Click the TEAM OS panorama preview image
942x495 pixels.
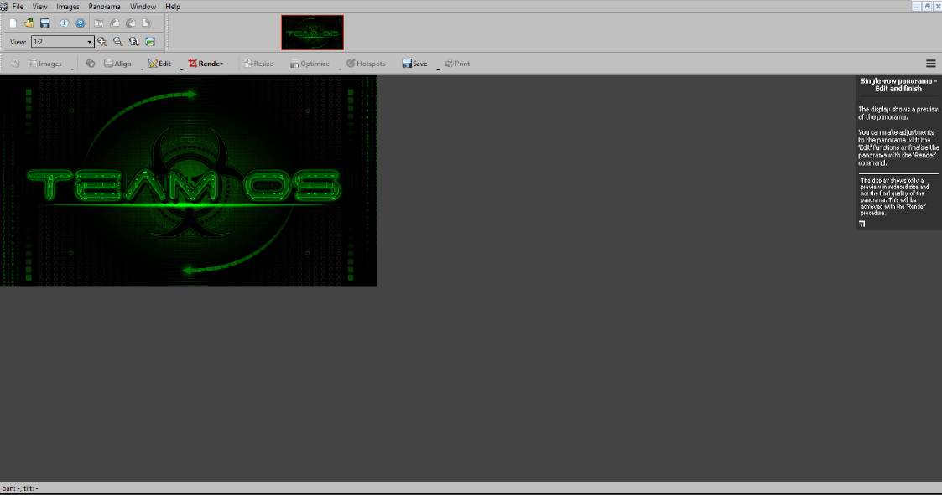pyautogui.click(x=188, y=181)
